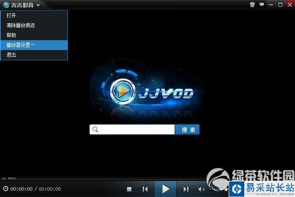Skip to next track button
The image size is (295, 197).
[x=186, y=189]
